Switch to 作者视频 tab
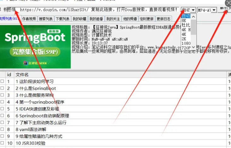Screen dimensions: 231x148 pyautogui.click(x=29, y=19)
